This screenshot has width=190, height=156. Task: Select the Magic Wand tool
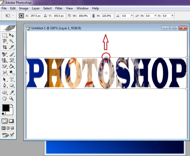click(x=12, y=41)
